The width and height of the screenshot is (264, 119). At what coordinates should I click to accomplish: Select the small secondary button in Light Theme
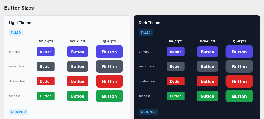pos(46,66)
